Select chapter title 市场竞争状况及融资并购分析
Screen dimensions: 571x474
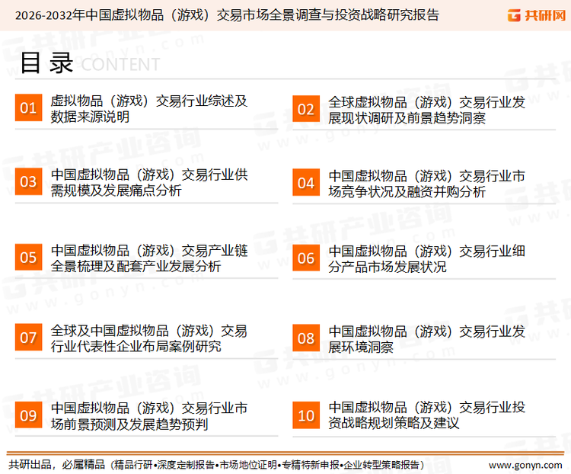[x=426, y=184]
